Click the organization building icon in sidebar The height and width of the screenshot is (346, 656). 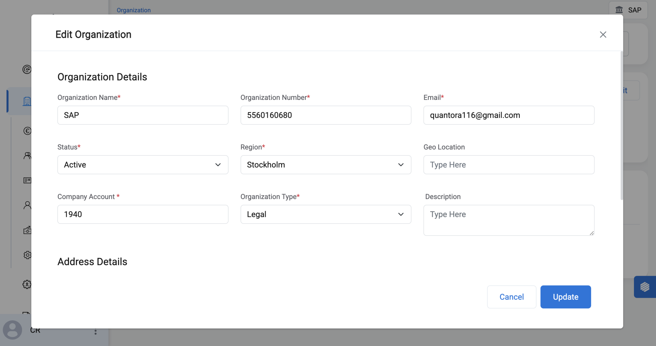27,101
